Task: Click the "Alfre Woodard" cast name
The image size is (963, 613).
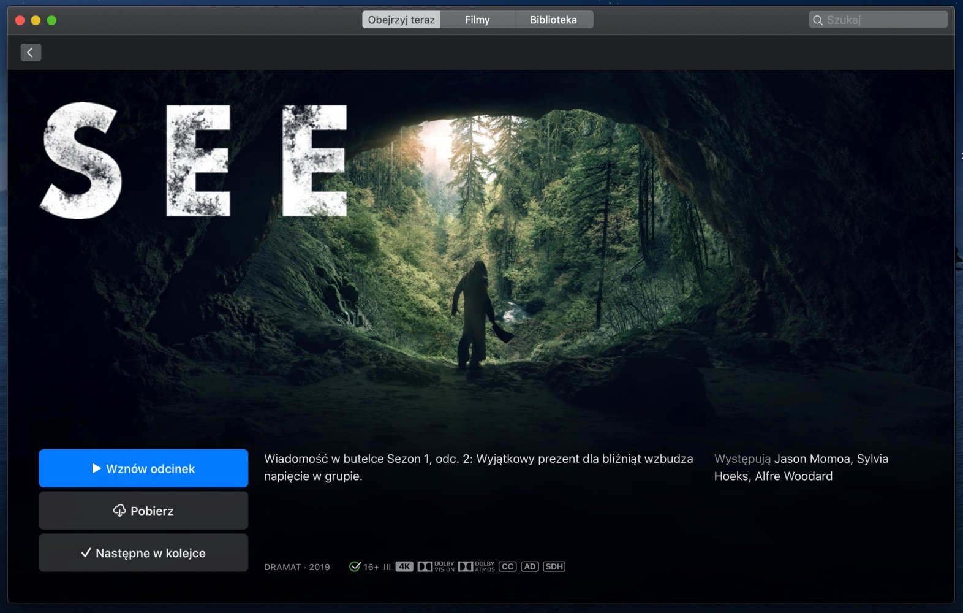Action: pos(793,476)
